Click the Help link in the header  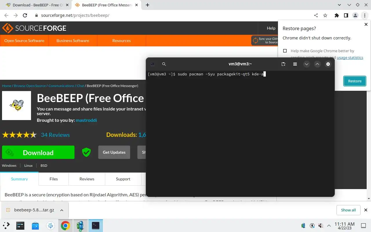pyautogui.click(x=271, y=28)
